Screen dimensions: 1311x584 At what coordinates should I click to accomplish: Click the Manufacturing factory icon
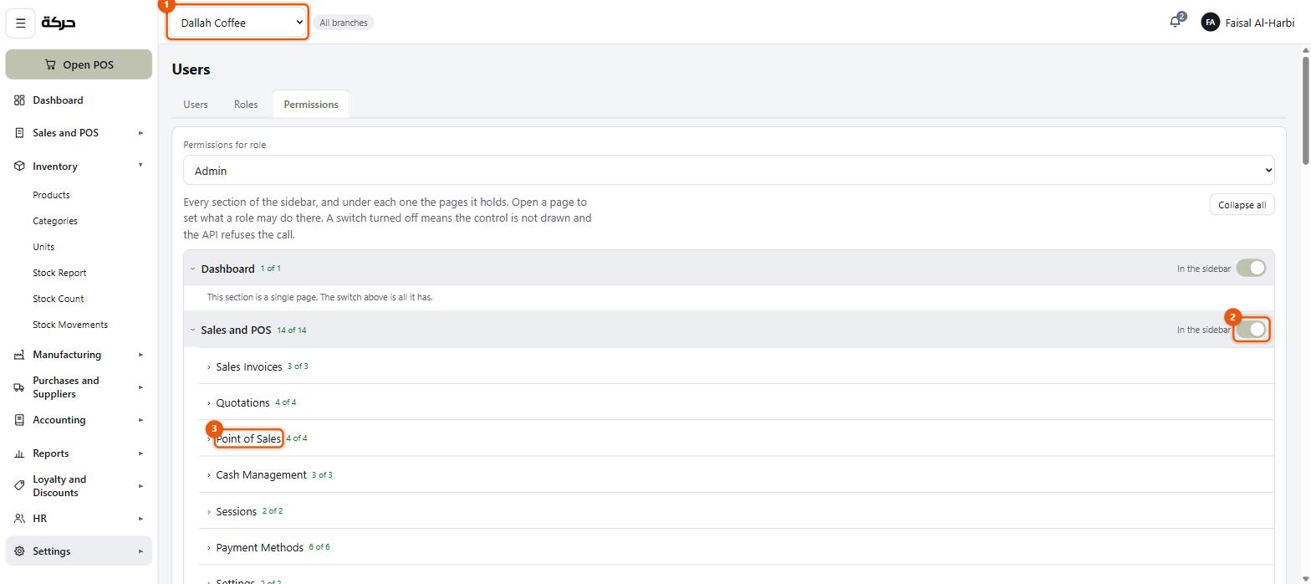(19, 355)
